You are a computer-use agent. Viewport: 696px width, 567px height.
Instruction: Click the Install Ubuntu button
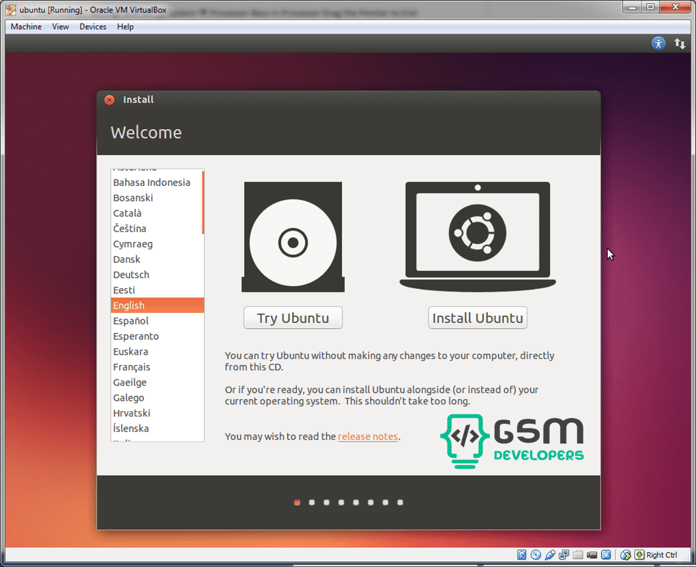click(478, 318)
